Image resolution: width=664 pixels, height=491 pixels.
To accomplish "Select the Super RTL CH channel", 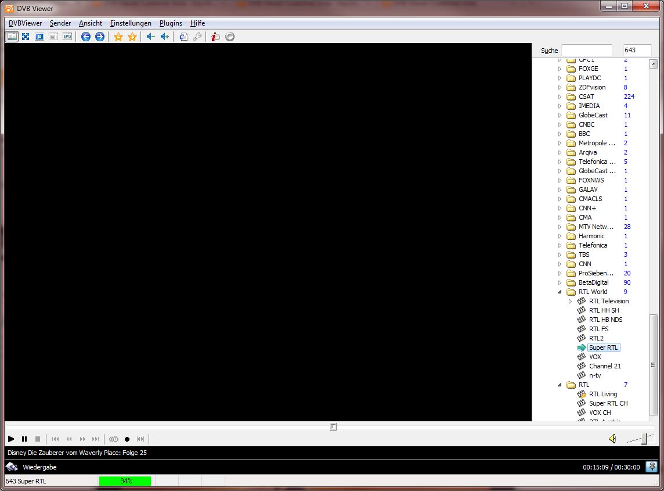I will (608, 403).
